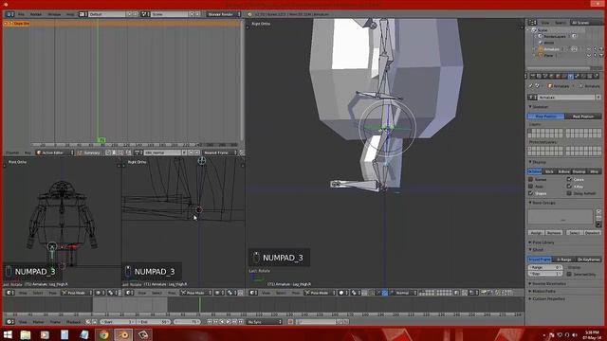Open the Nearest Frame snapping dropdown
607x341 pixels.
pos(220,153)
